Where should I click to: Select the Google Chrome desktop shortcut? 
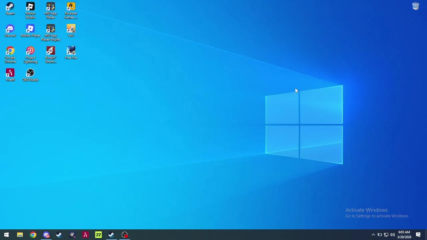[10, 55]
